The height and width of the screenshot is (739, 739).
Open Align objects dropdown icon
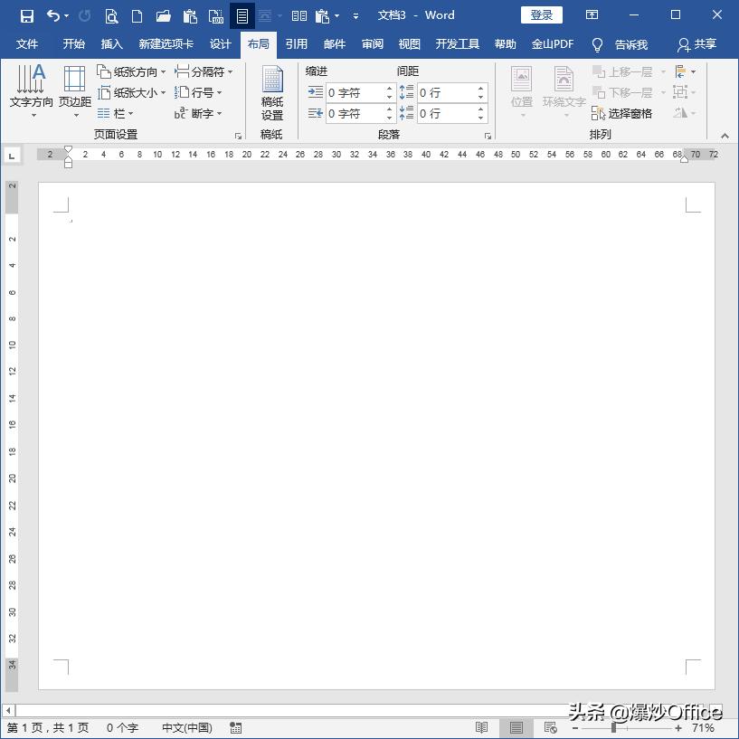[685, 71]
